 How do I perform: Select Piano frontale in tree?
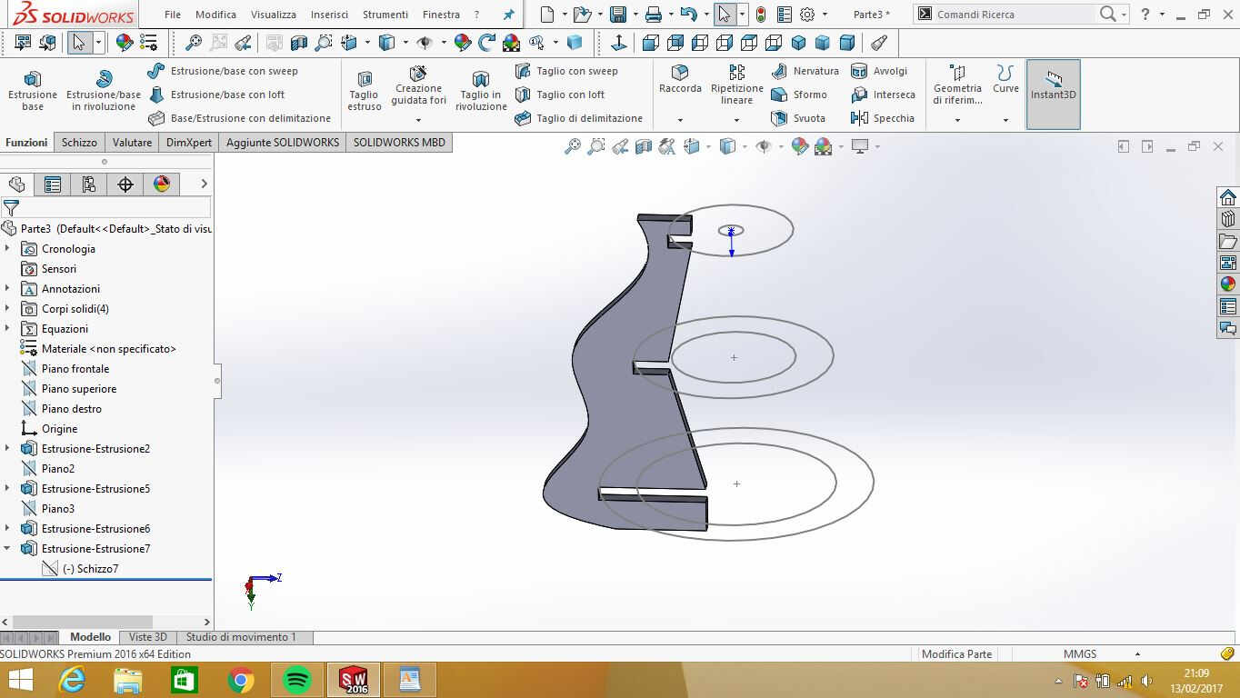(x=75, y=368)
